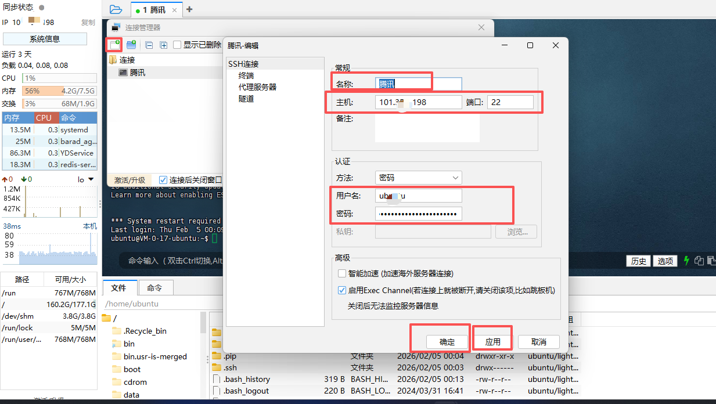Select the redis-ser... process row
Viewport: 716px width, 404px height.
click(x=49, y=164)
